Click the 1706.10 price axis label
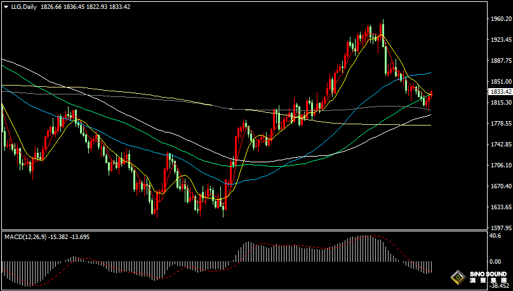 click(x=500, y=165)
